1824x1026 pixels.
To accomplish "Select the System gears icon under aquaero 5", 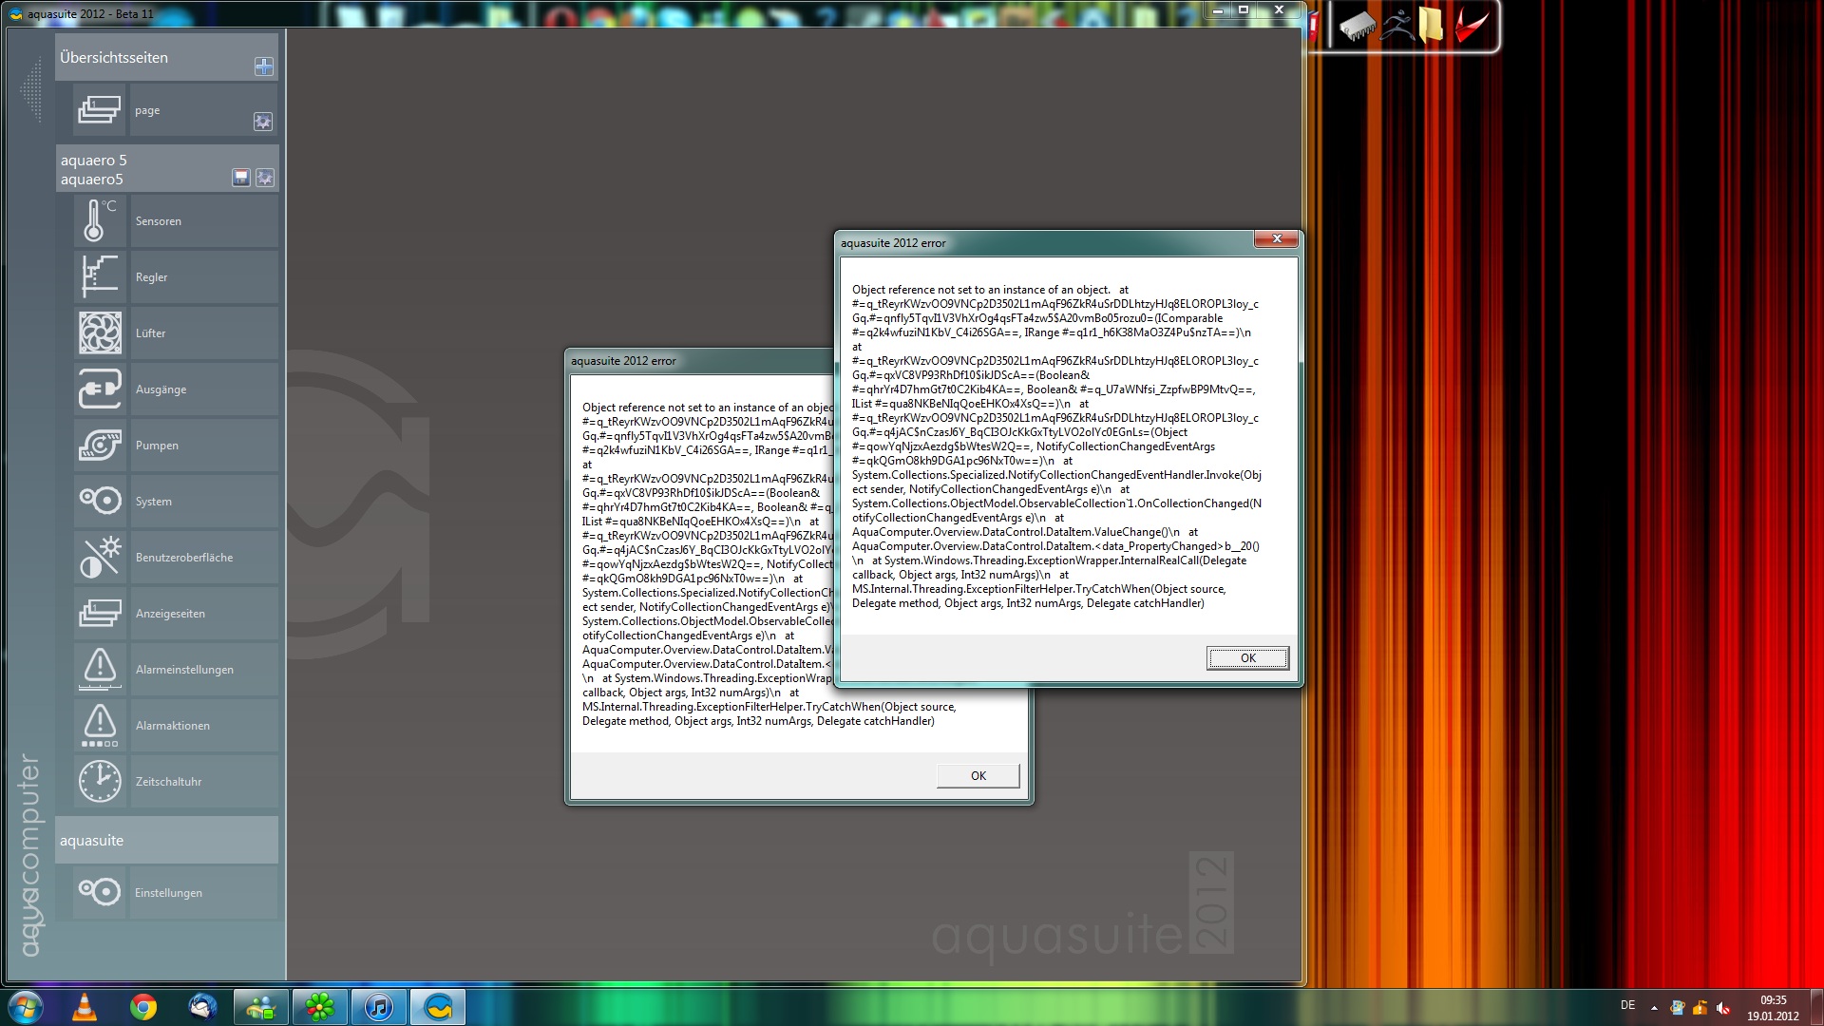I will 100,502.
